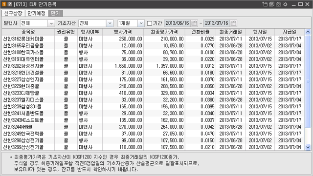Click the scrollbar down arrow
This screenshot has width=313, height=176.
pyautogui.click(x=308, y=147)
